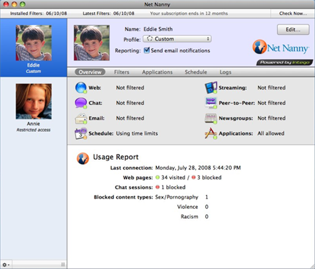
Task: Switch to the Filters tab
Action: point(122,72)
